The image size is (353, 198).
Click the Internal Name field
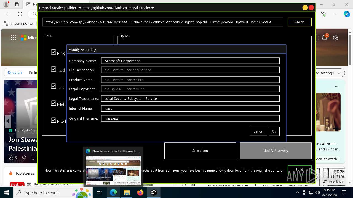tap(190, 108)
